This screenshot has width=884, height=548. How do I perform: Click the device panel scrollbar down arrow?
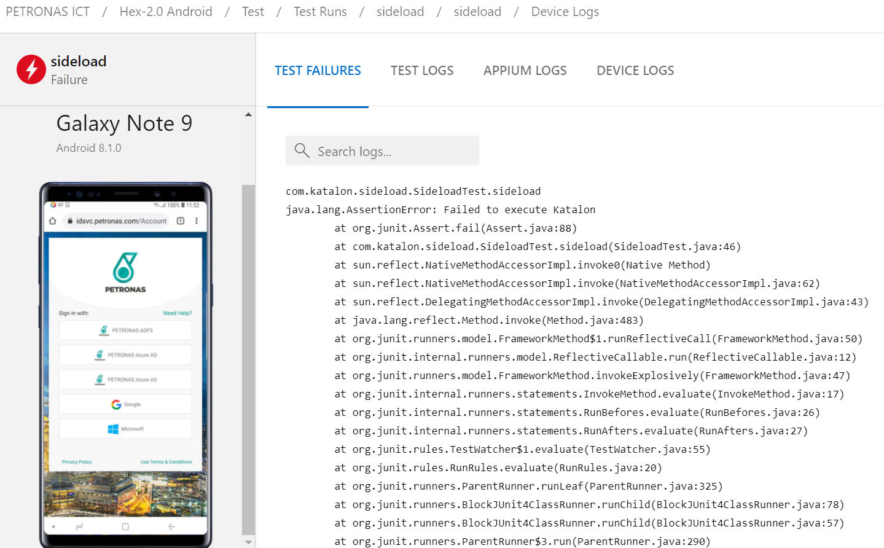[x=248, y=542]
